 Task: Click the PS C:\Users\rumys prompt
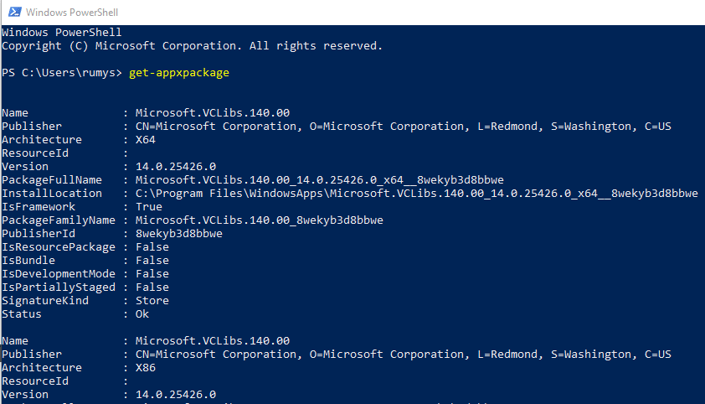(62, 73)
